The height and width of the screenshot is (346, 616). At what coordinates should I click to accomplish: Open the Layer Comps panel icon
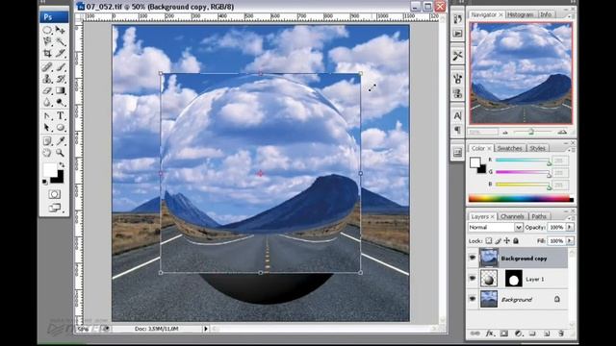tap(457, 153)
